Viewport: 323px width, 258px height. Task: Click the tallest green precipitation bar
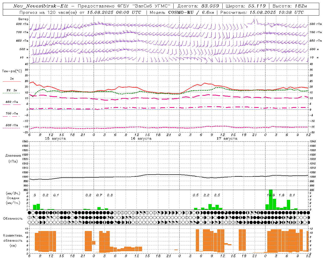[x=271, y=200]
